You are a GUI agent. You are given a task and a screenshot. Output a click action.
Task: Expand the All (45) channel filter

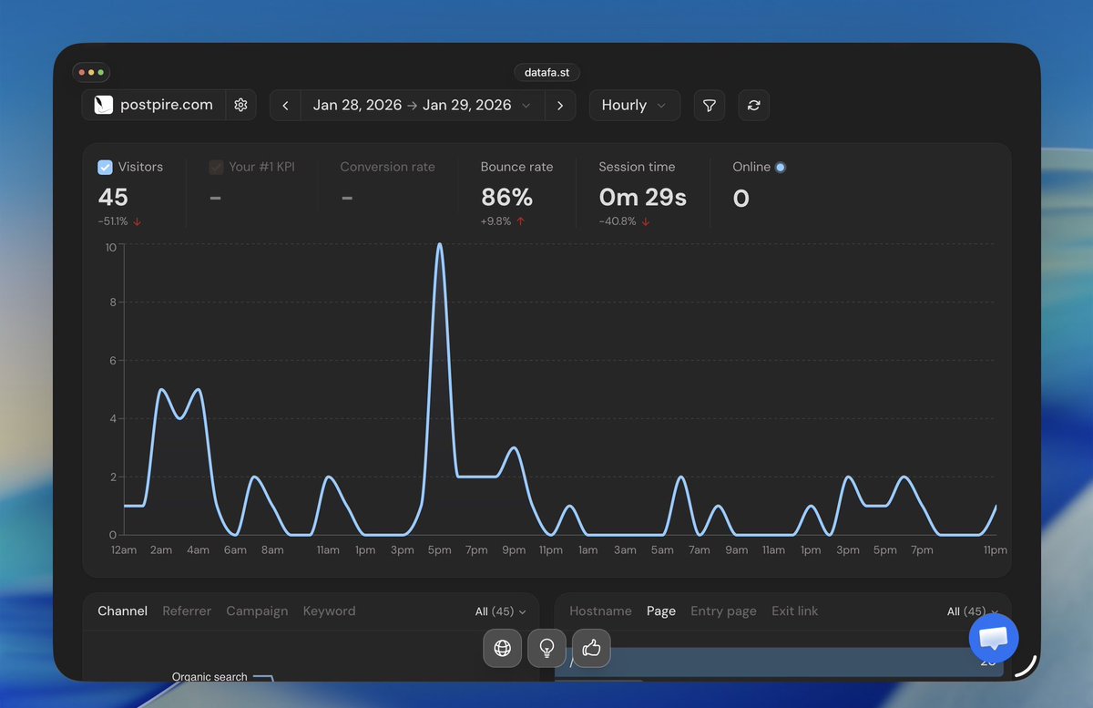click(501, 611)
